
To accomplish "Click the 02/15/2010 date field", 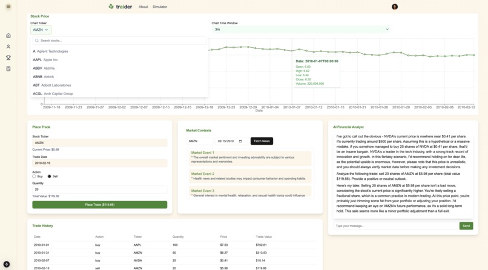I will [x=231, y=141].
